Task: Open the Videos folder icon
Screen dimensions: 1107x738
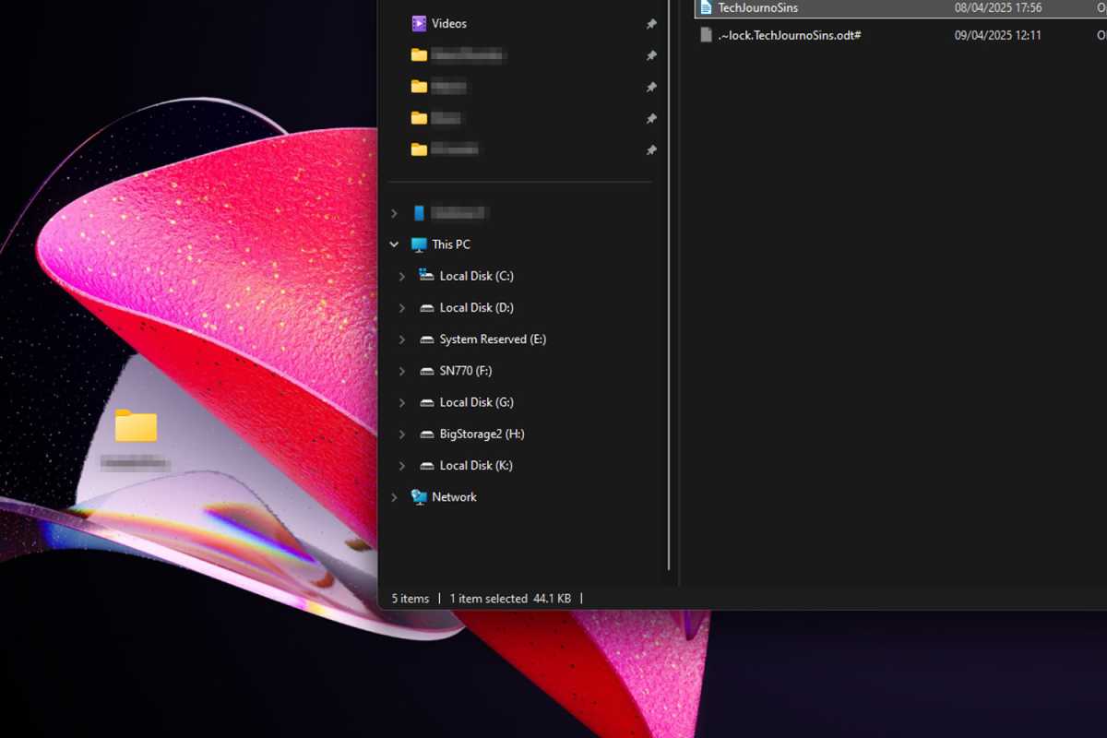Action: click(x=420, y=23)
